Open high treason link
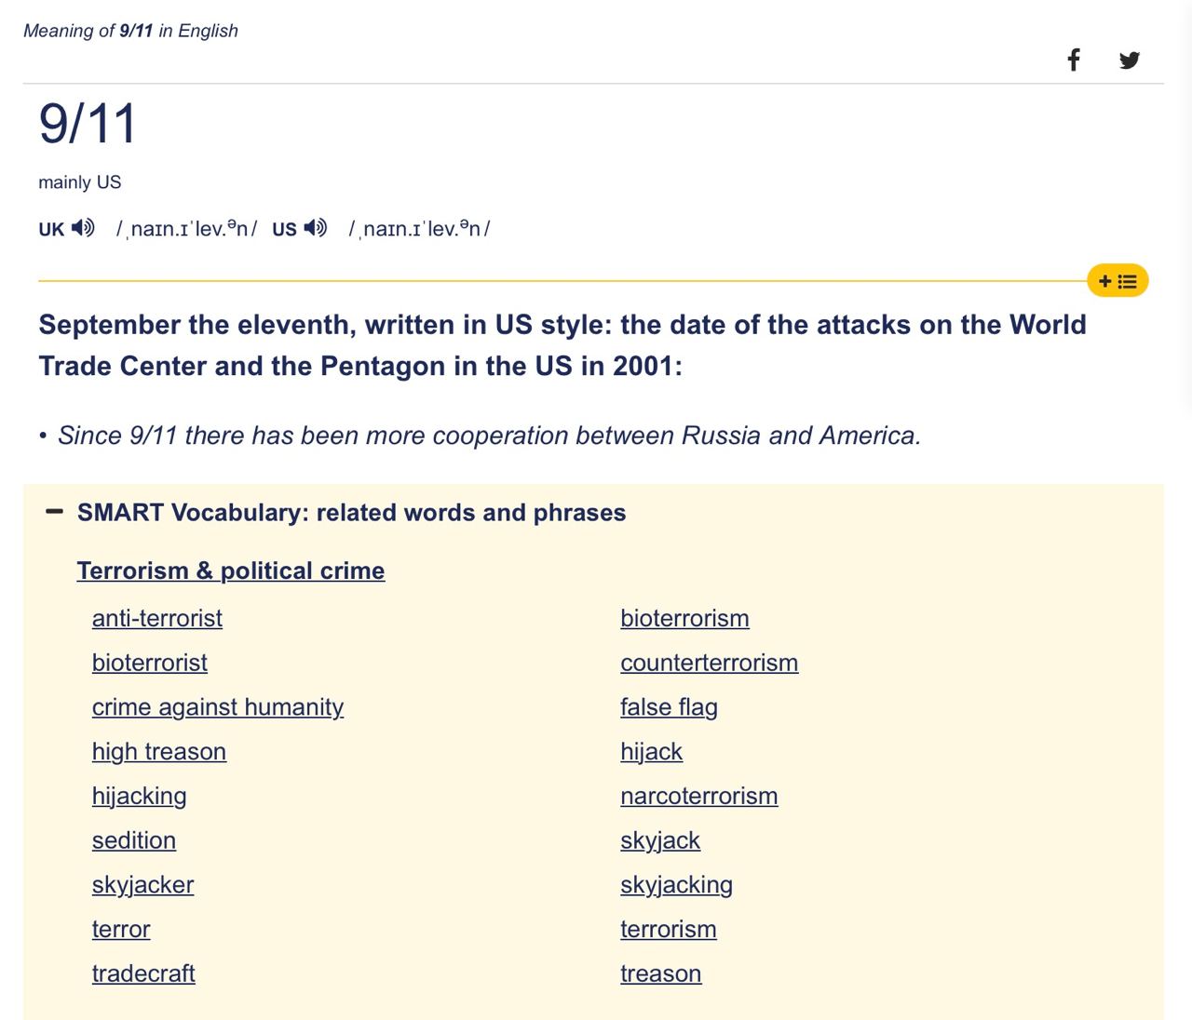The image size is (1192, 1020). (159, 751)
